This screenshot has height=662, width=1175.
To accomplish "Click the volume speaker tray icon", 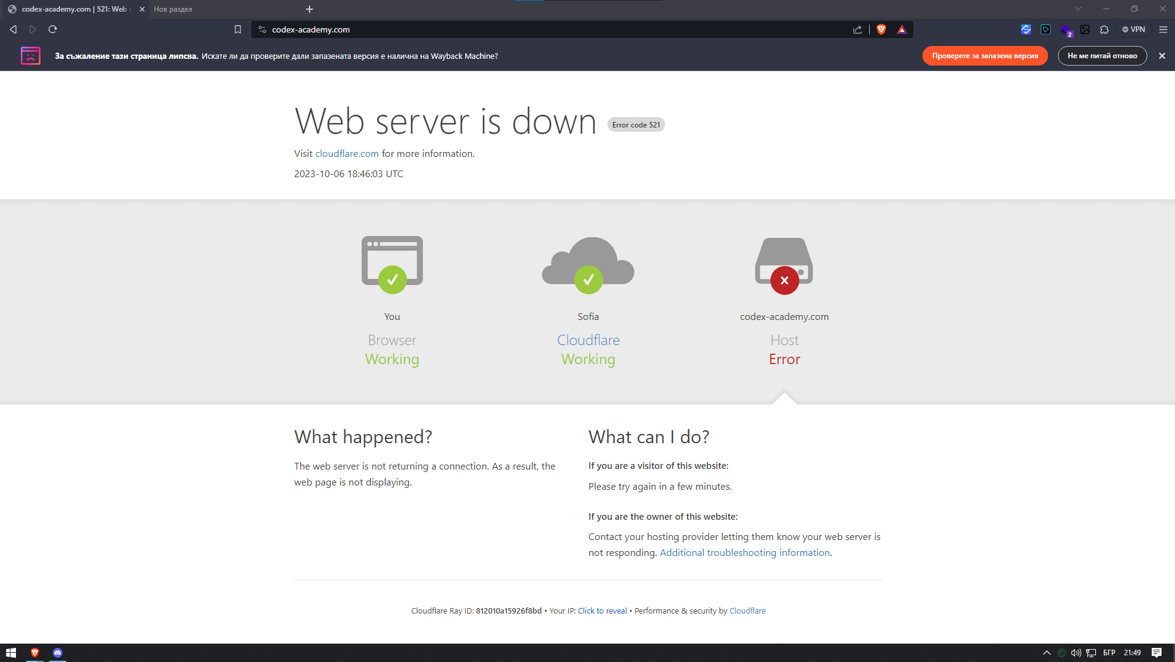I will (1076, 653).
